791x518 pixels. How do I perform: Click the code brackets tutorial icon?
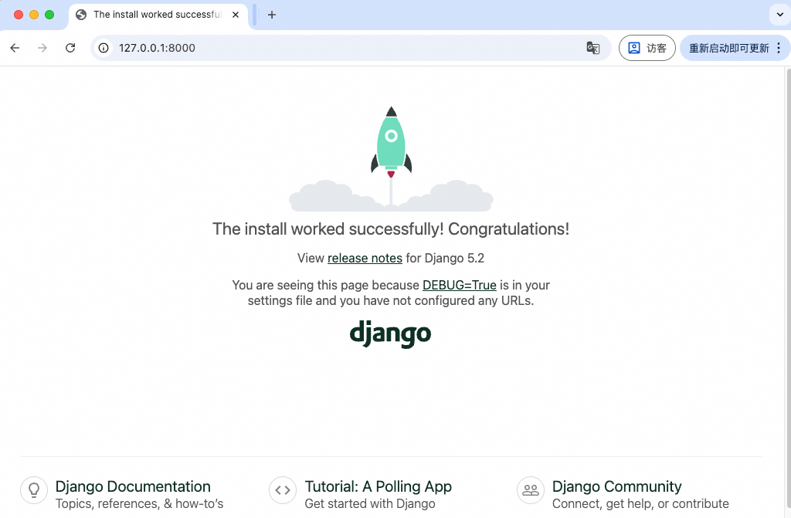[x=283, y=490]
